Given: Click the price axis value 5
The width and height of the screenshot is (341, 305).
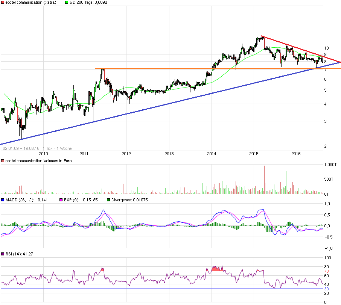Looking at the screenshot, I should tap(325, 90).
